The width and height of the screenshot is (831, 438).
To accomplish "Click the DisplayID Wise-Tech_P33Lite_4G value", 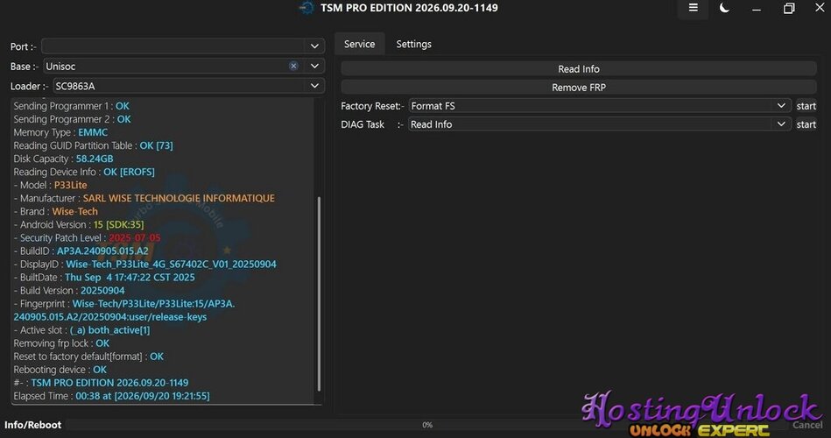I will (x=171, y=264).
